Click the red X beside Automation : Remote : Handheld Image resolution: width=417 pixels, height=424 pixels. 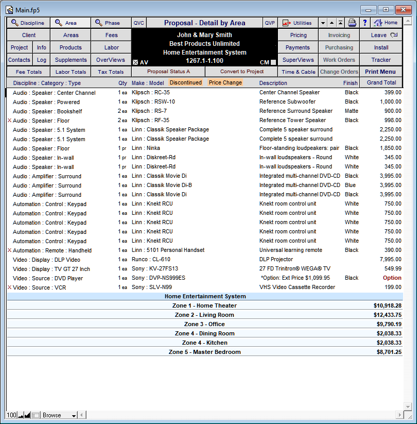click(x=9, y=250)
